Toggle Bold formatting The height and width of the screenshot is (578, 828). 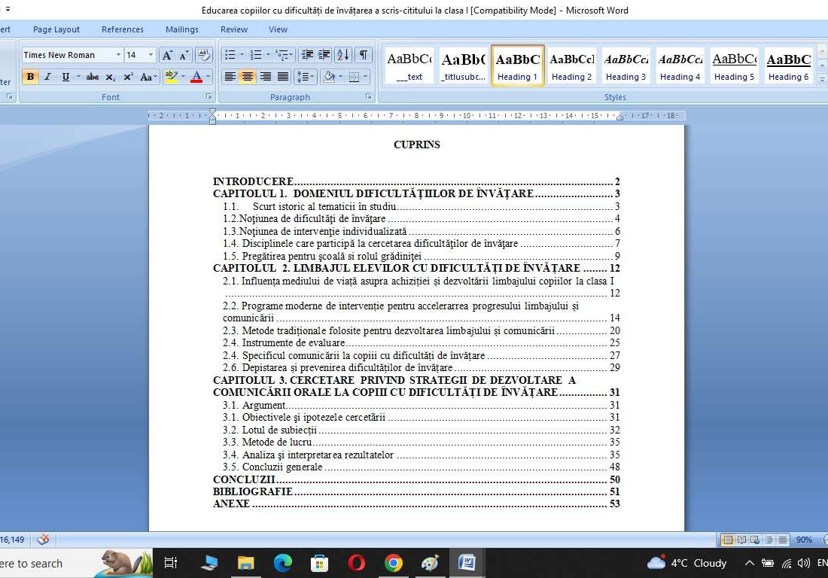coord(30,76)
